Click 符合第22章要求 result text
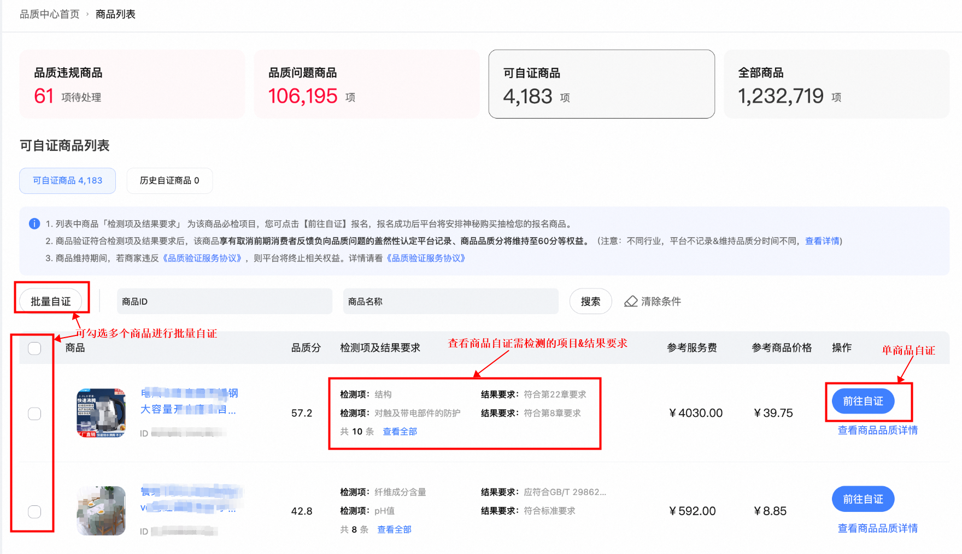Image resolution: width=962 pixels, height=554 pixels. pos(555,394)
